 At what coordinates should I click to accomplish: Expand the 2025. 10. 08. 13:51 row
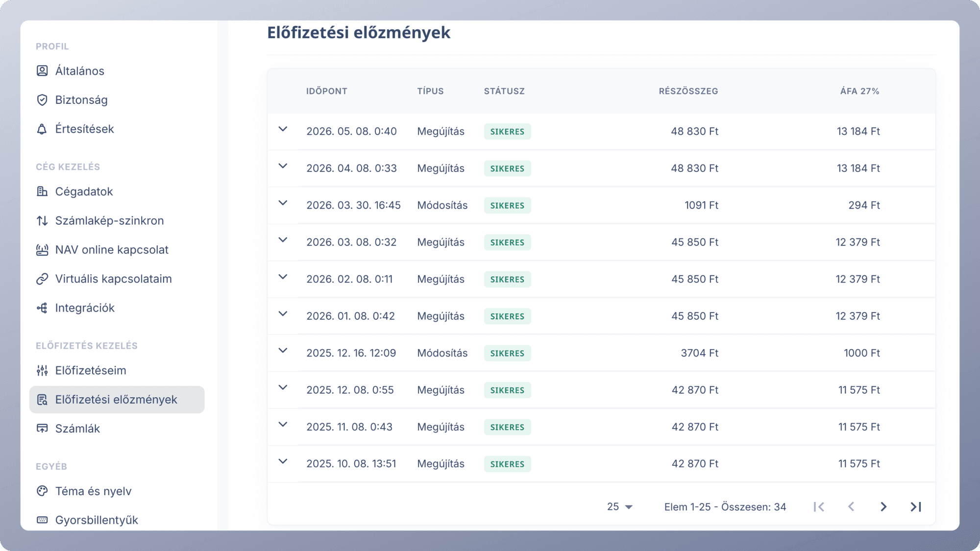point(283,461)
